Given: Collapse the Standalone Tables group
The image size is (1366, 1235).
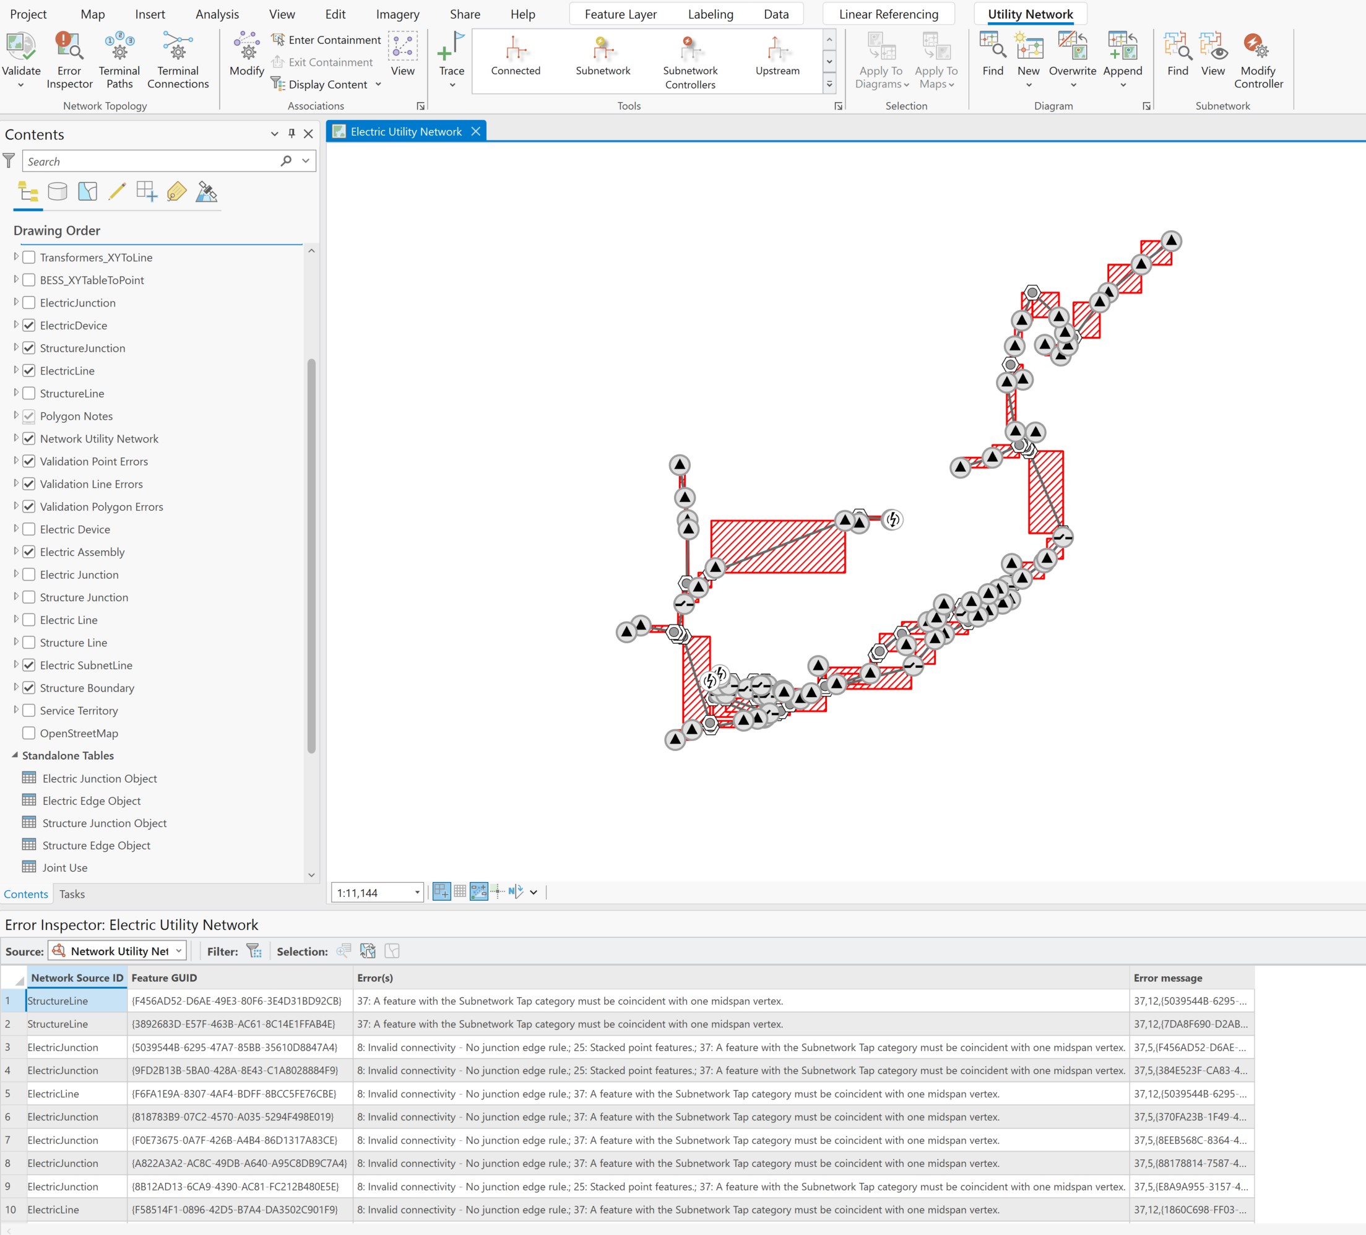Looking at the screenshot, I should tap(15, 755).
